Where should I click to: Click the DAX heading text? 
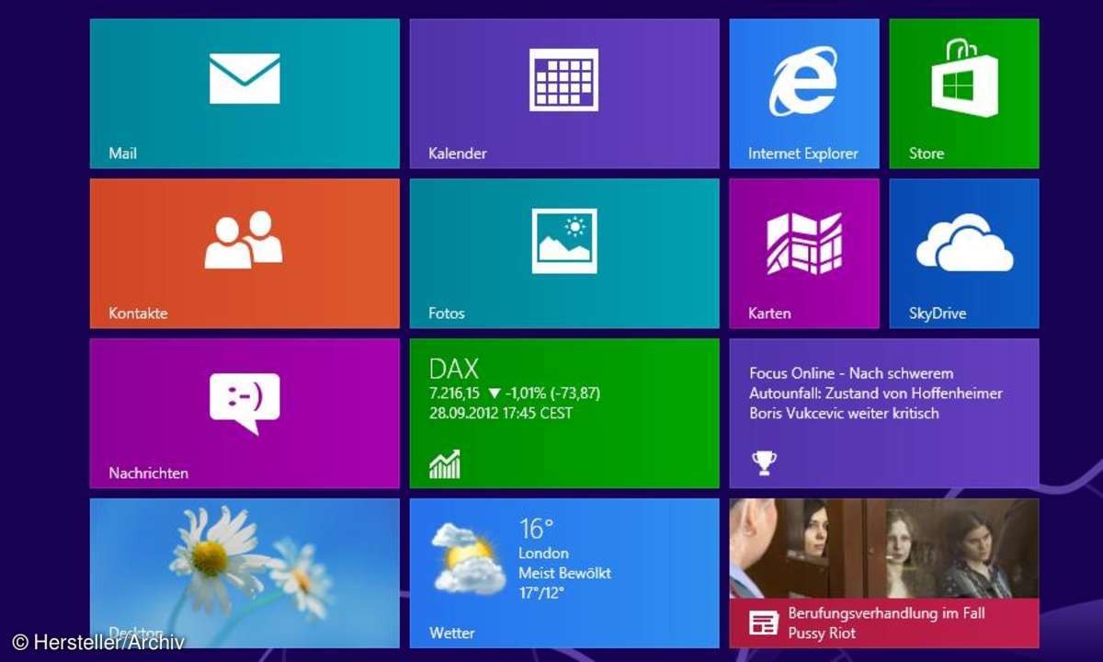(454, 370)
